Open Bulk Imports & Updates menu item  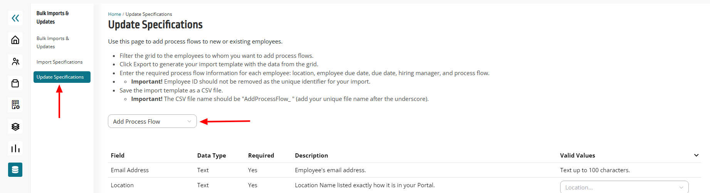point(53,42)
